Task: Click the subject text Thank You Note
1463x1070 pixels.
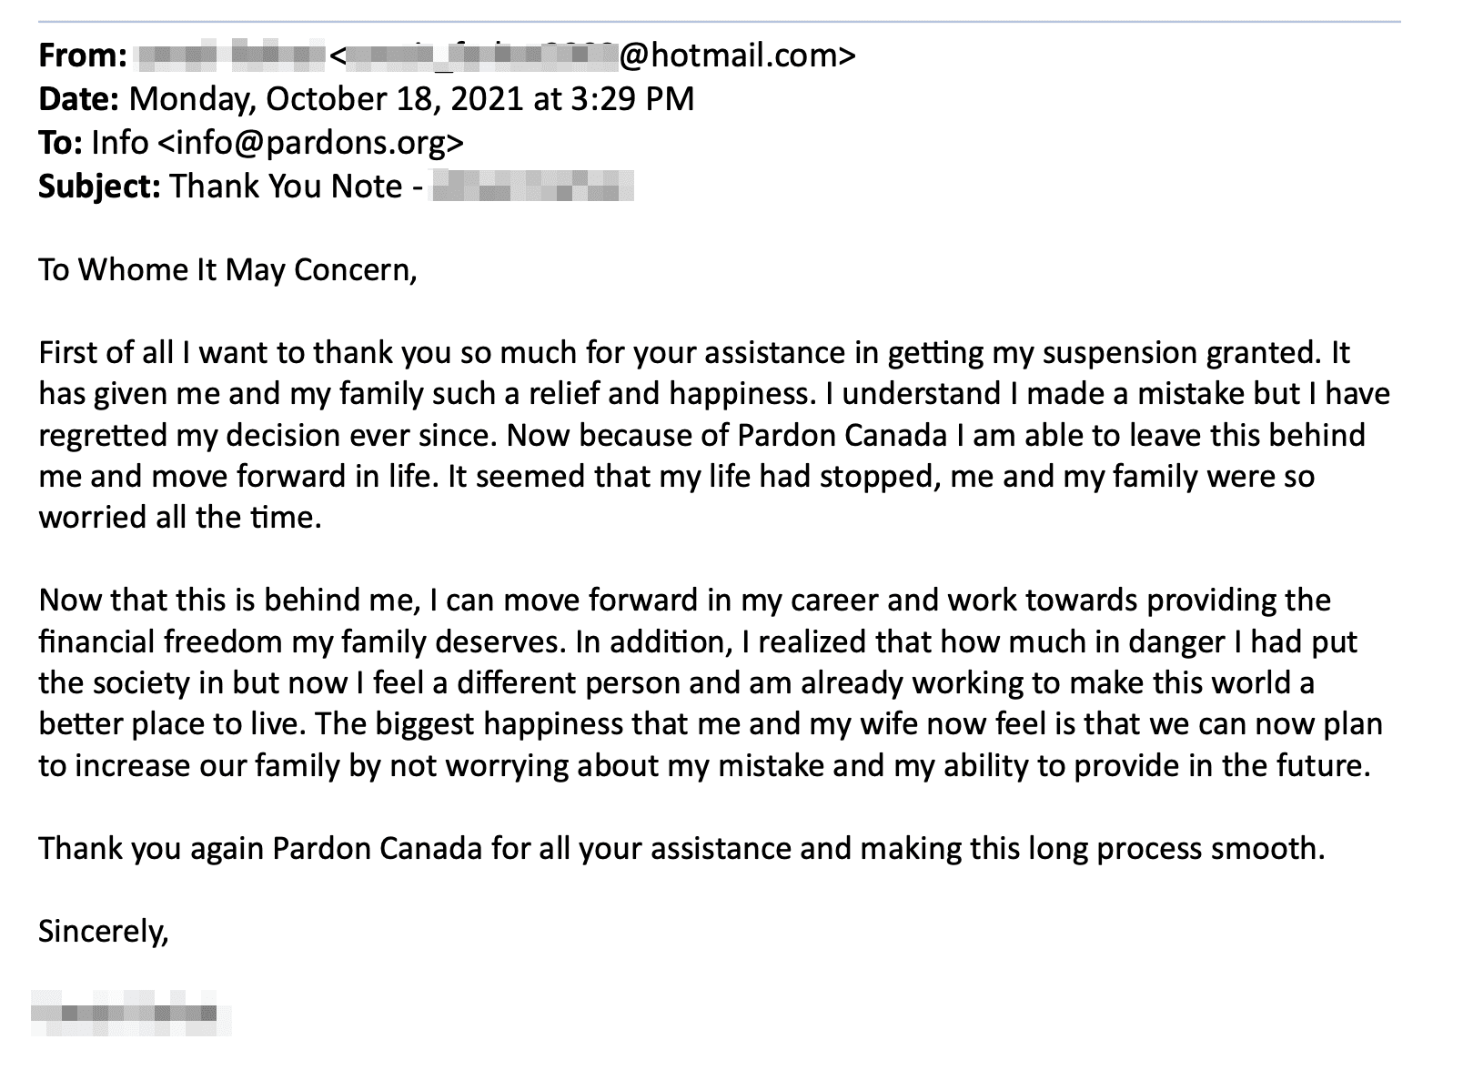Action: (286, 187)
